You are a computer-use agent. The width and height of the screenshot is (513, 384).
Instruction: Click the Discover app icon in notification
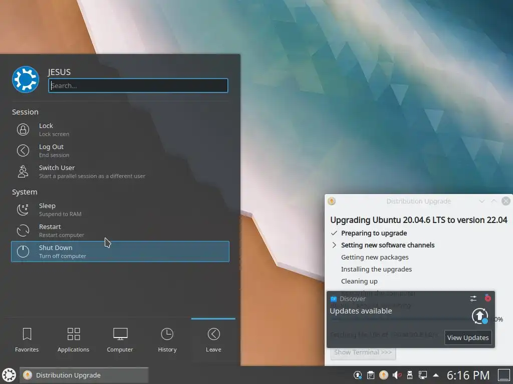point(333,299)
